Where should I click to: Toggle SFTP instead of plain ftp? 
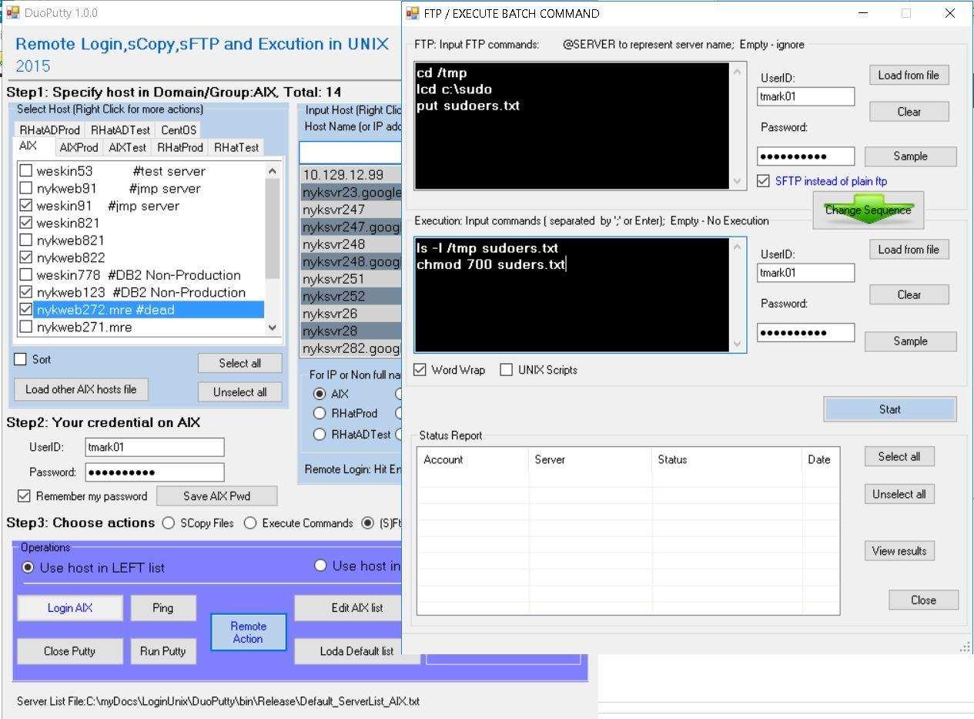point(763,181)
